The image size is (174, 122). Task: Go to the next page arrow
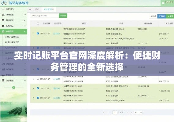(x=127, y=113)
